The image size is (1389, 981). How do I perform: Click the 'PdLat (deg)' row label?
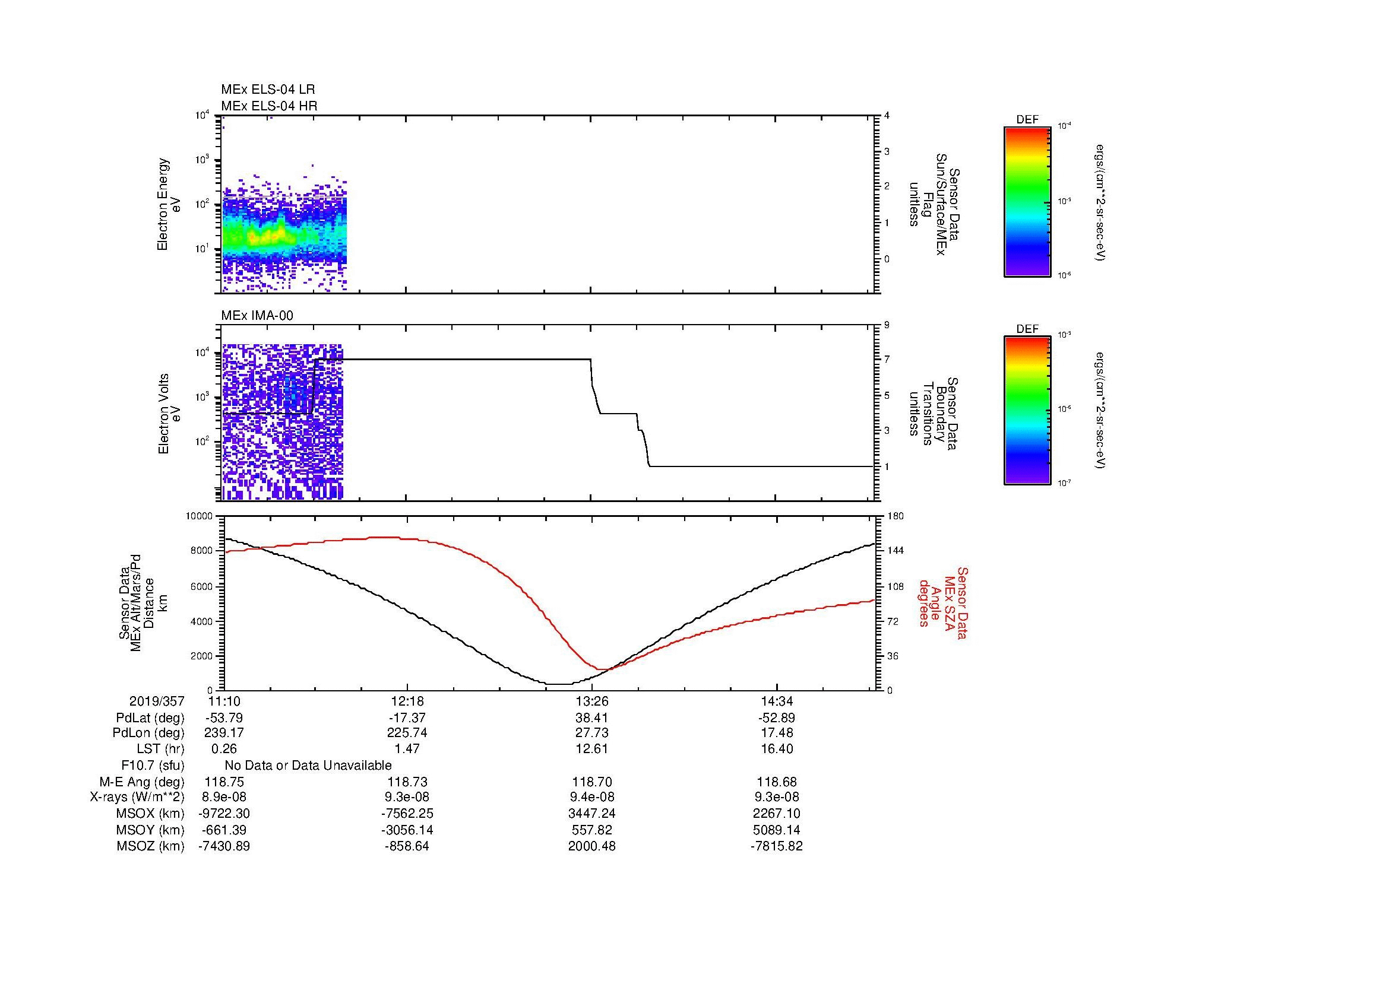pos(150,718)
